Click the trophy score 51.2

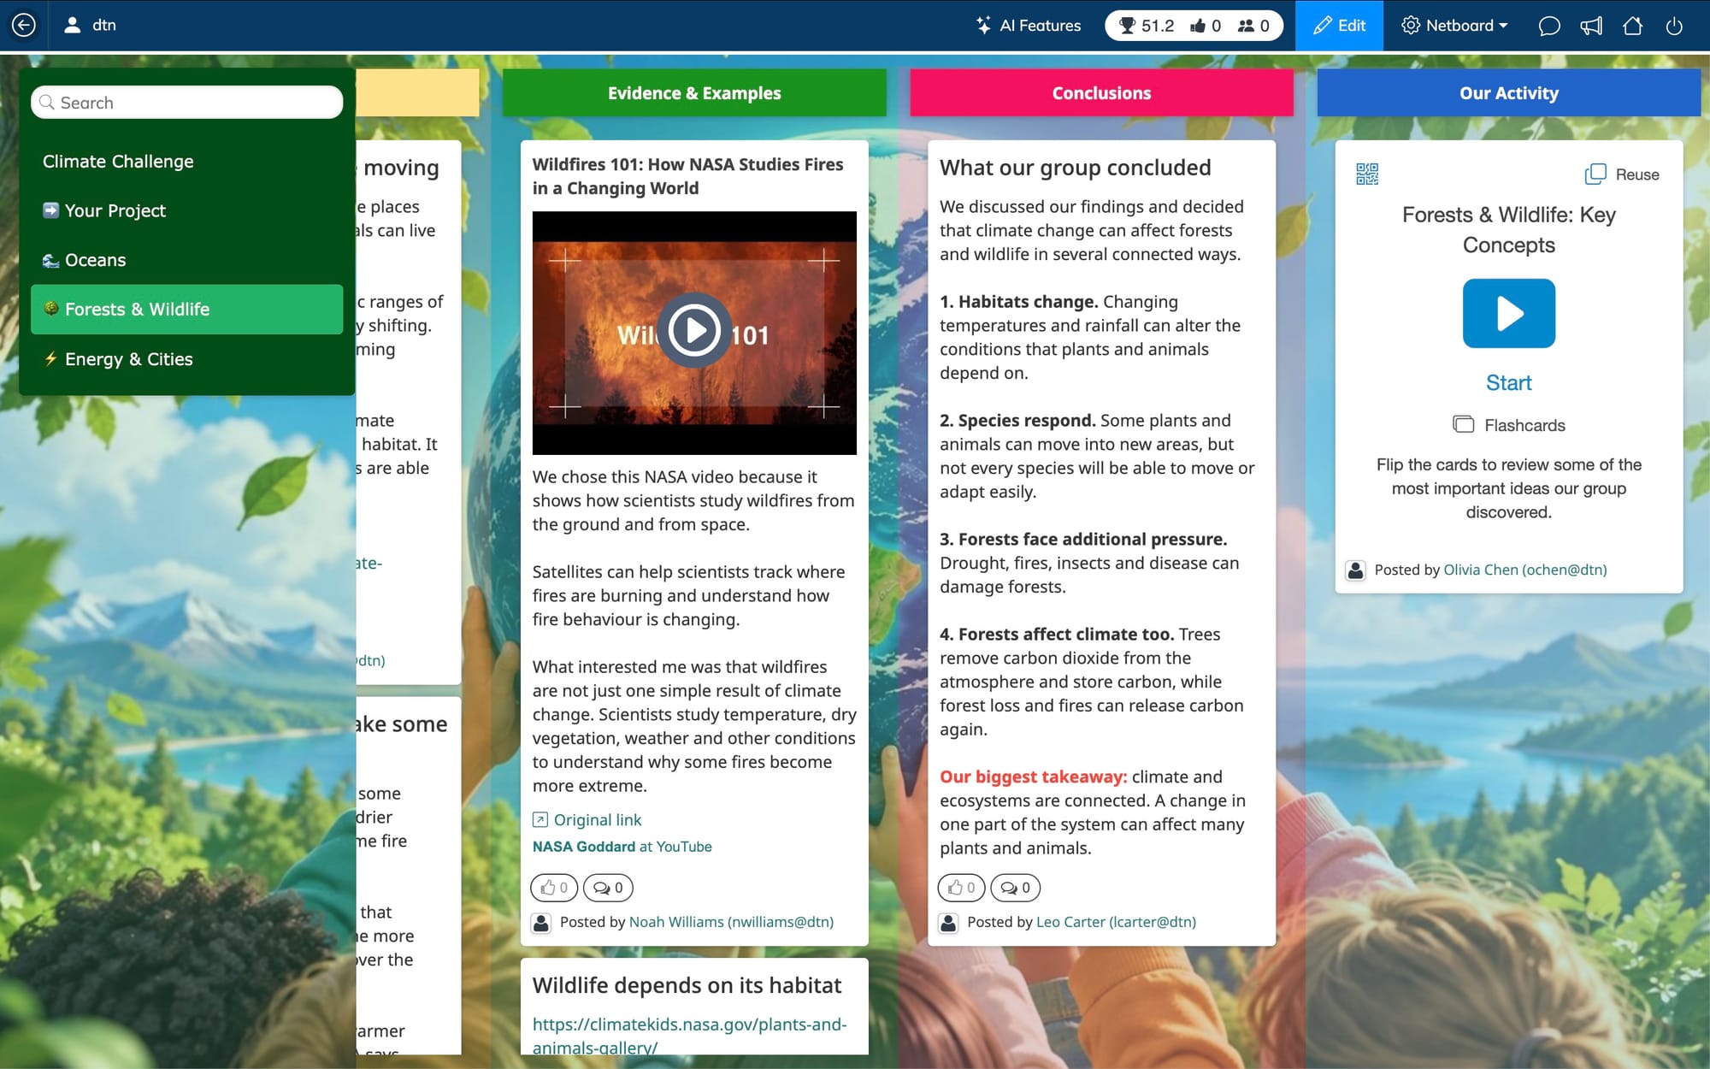[1147, 26]
